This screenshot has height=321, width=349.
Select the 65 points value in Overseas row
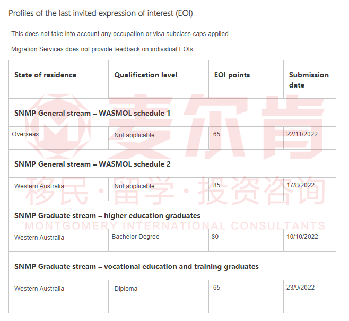(216, 134)
